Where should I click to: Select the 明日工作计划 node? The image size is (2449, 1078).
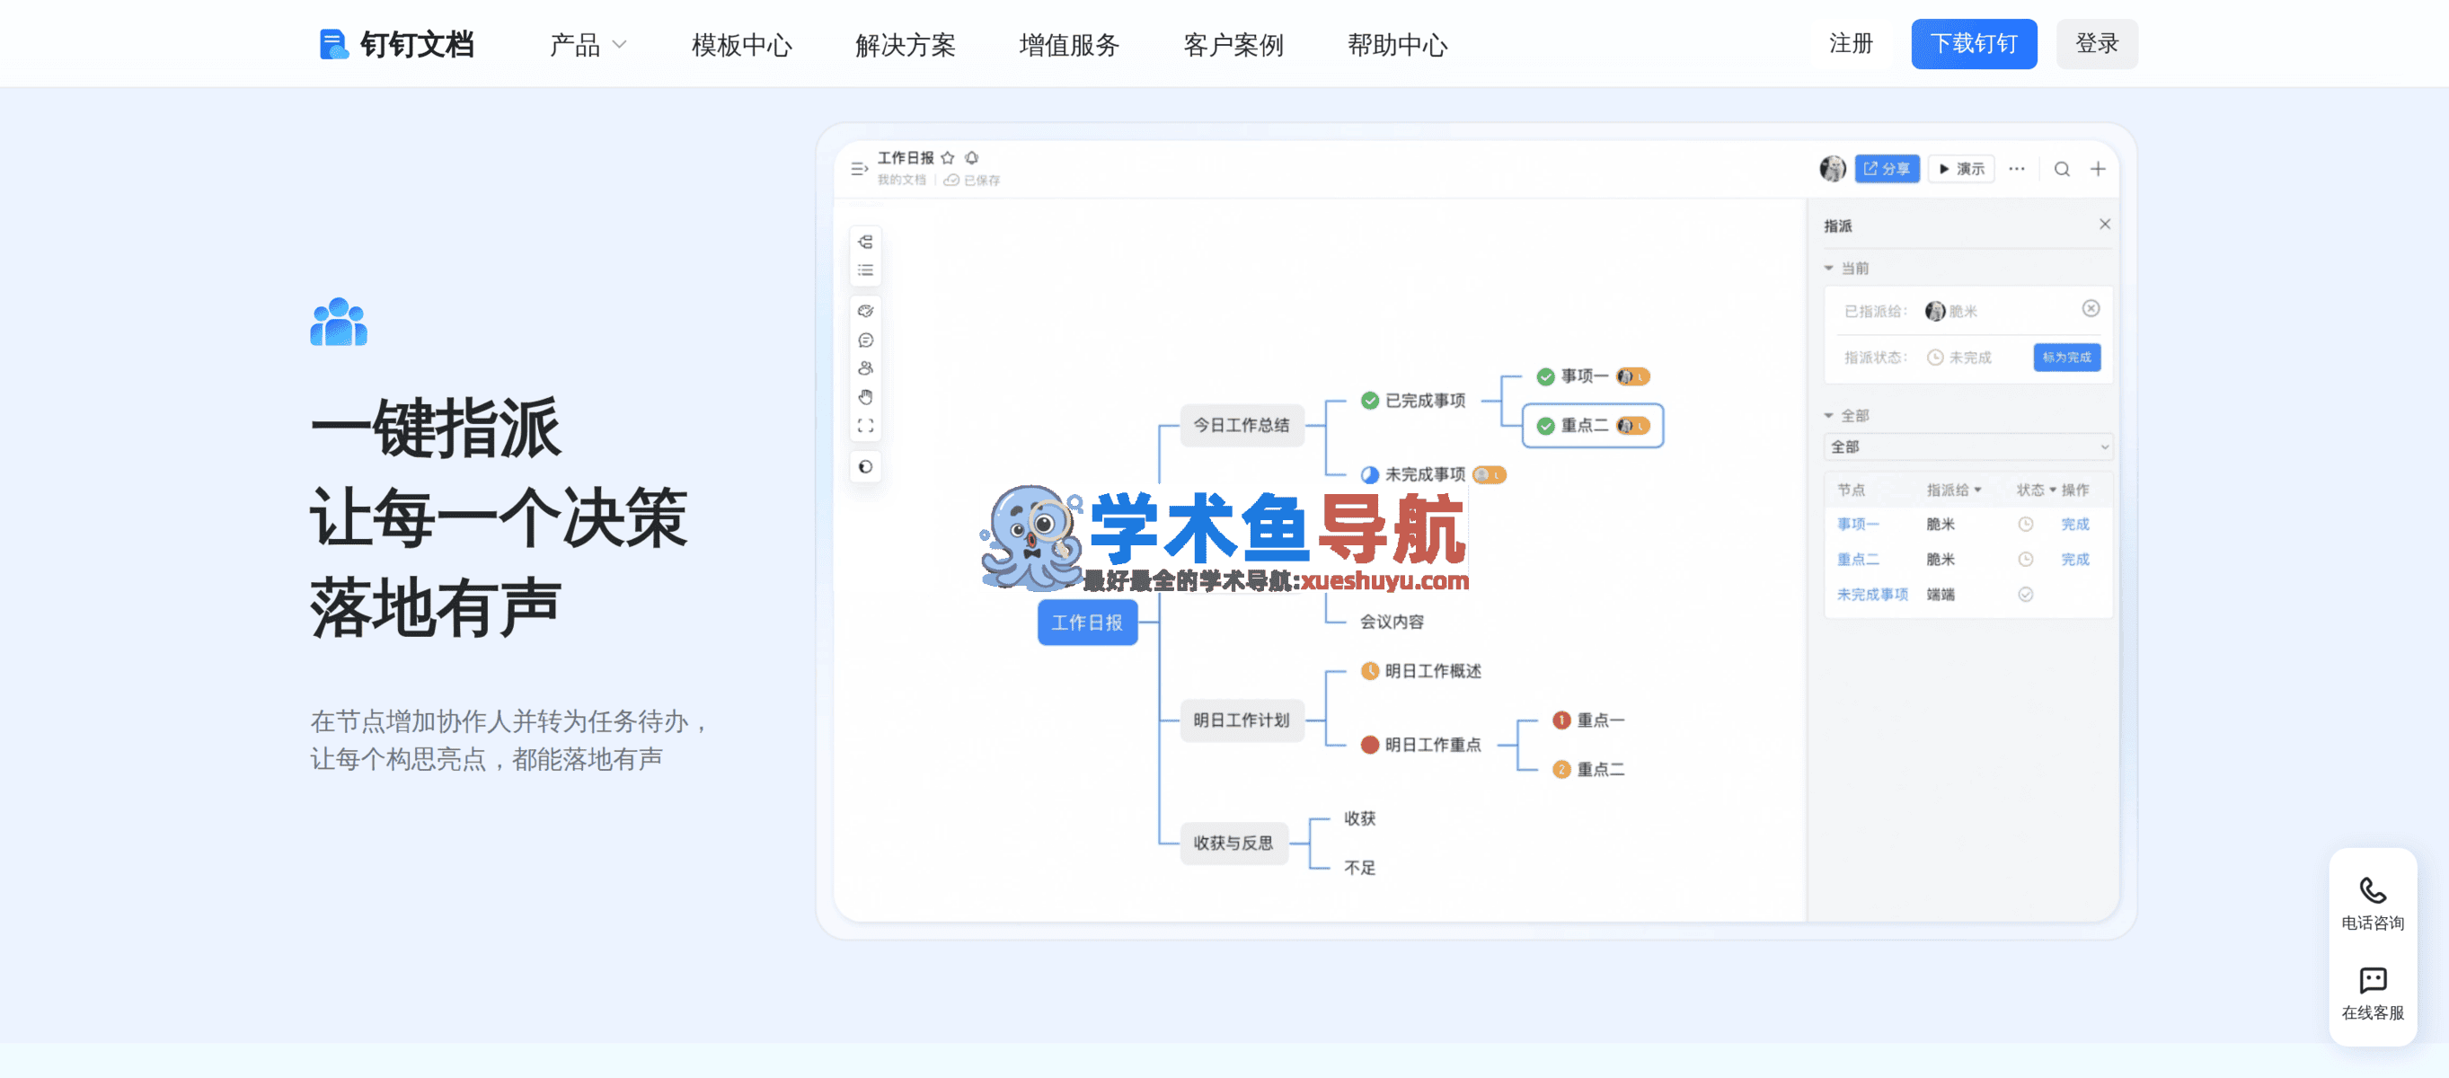coord(1241,720)
